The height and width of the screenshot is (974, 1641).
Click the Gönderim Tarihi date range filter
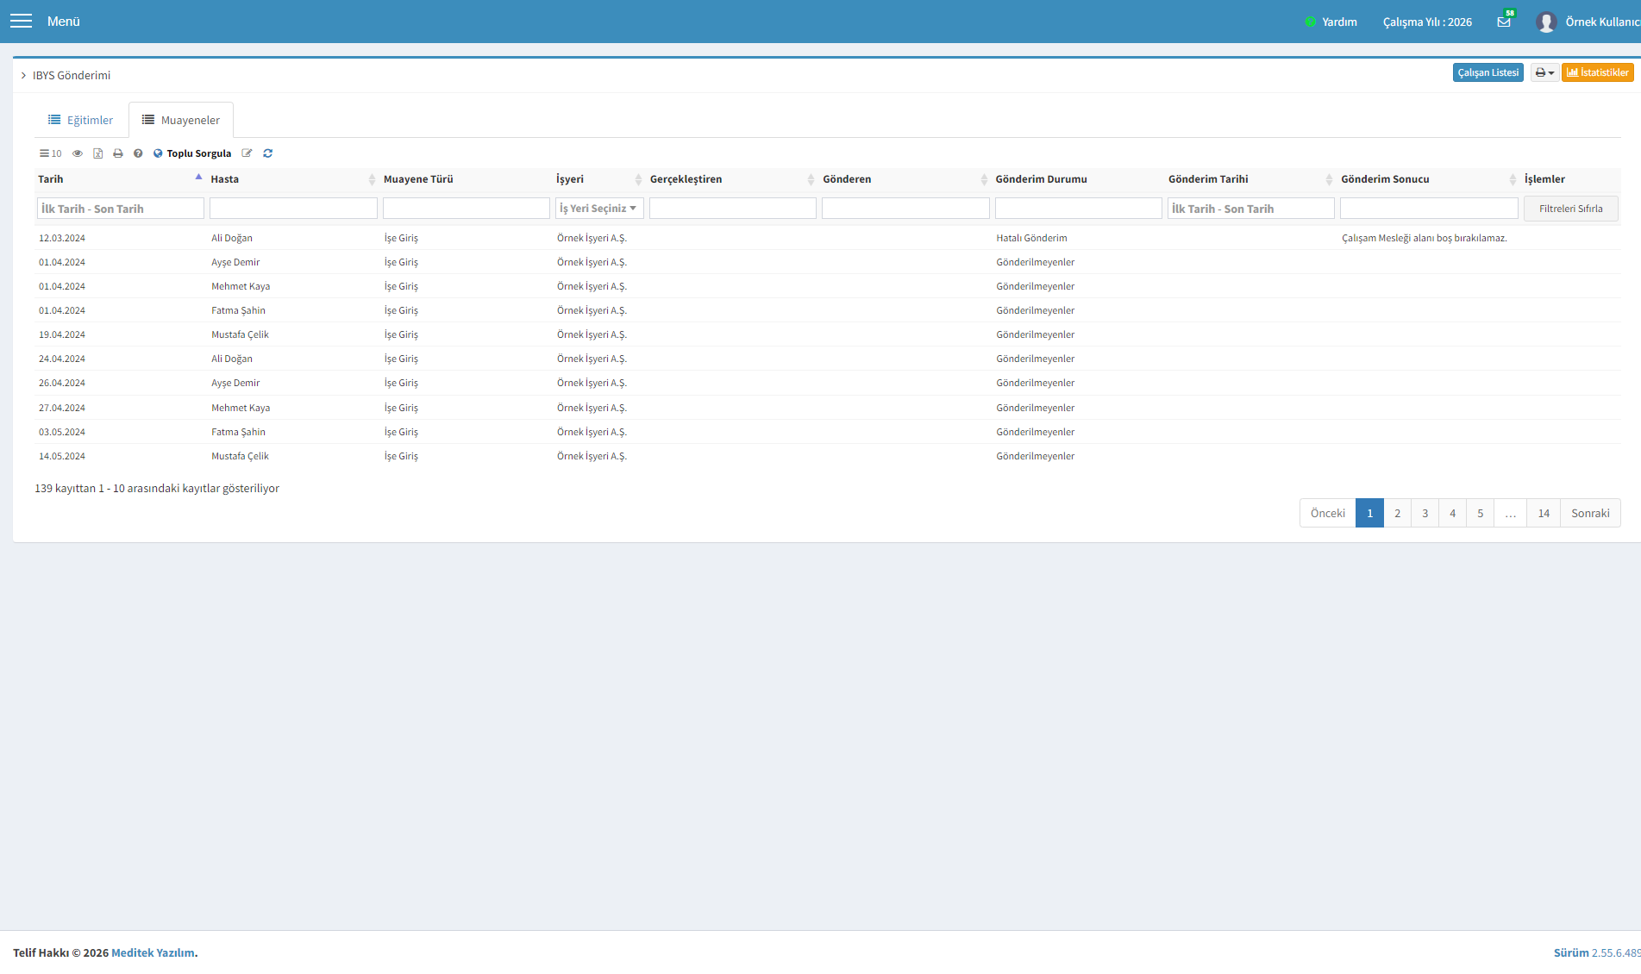point(1250,209)
